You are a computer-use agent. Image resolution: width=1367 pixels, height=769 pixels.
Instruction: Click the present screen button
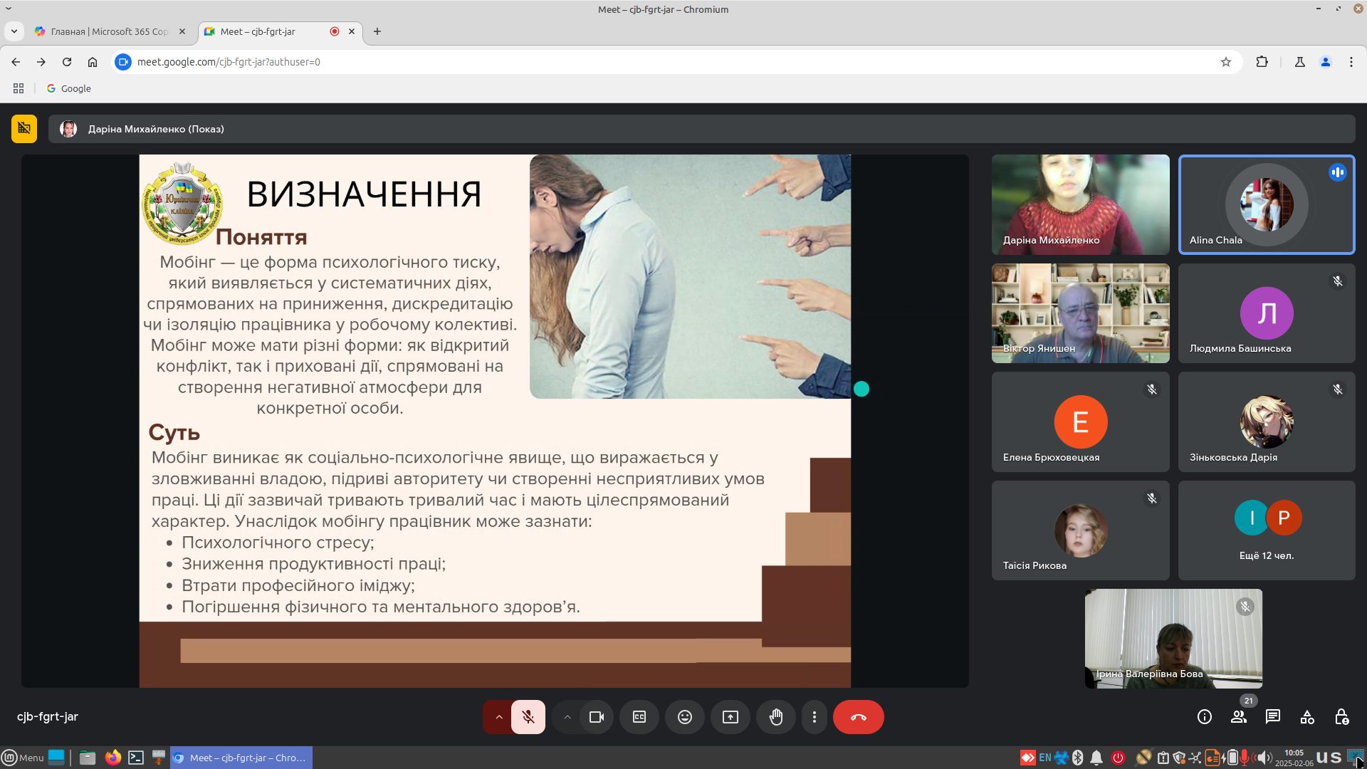(x=730, y=717)
